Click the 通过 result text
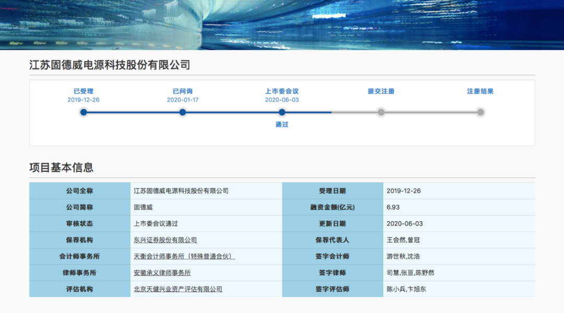This screenshot has width=564, height=313. coord(282,124)
